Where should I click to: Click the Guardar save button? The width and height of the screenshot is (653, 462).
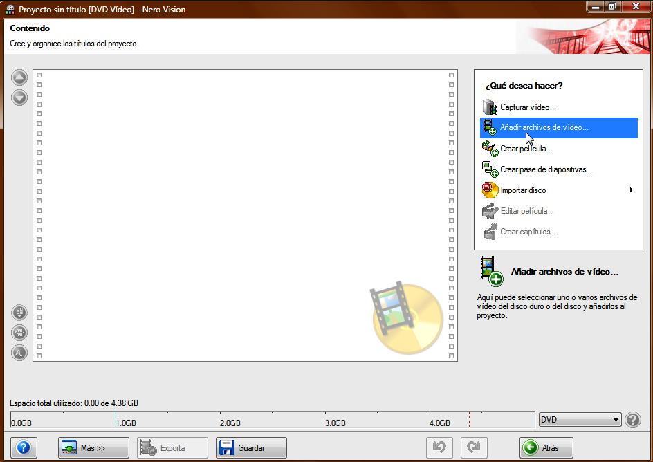click(251, 448)
